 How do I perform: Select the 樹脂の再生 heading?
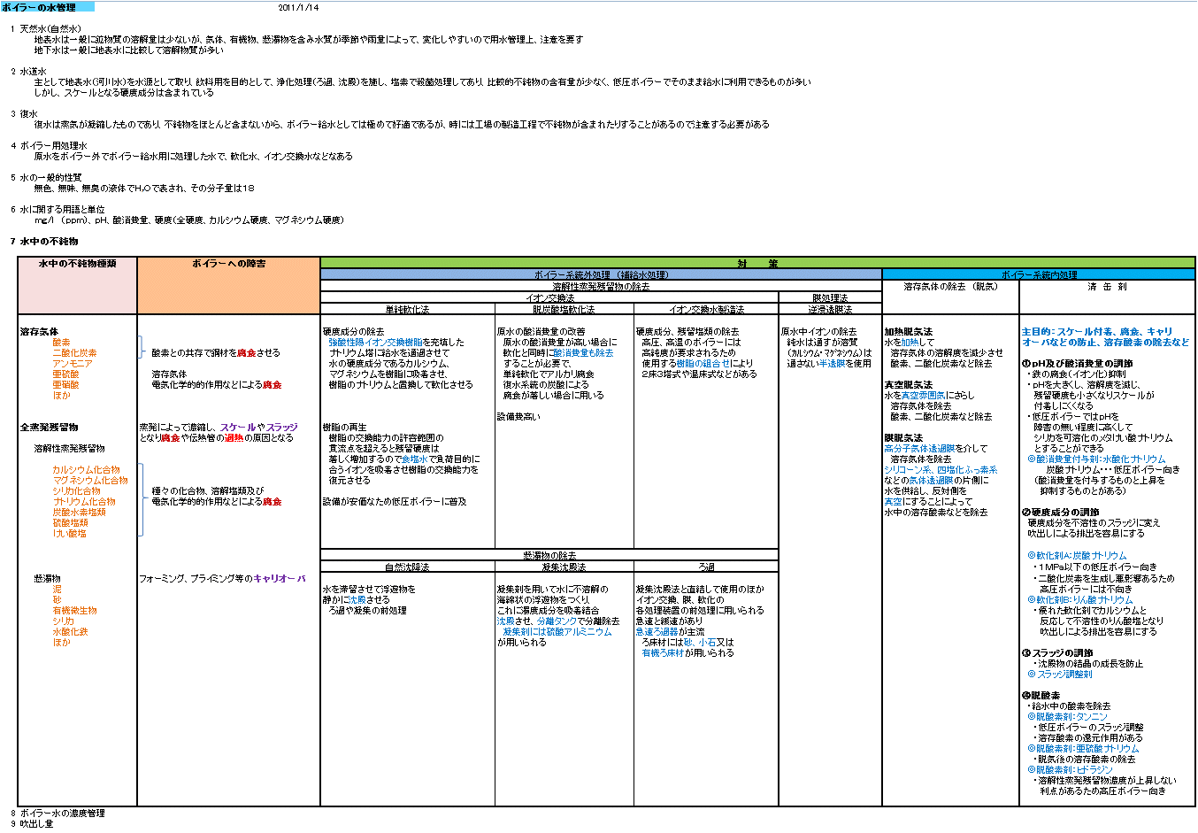pos(344,428)
